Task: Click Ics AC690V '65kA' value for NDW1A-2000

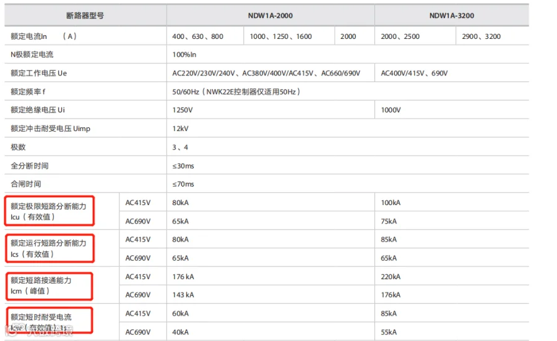Action: [181, 258]
